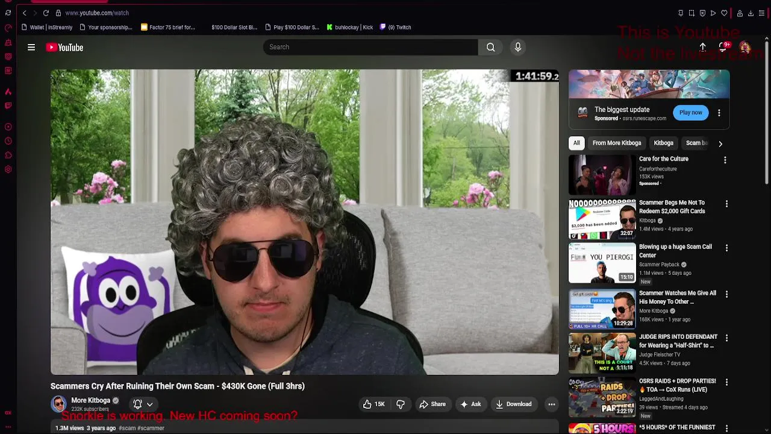Open options for Scammer Watches Me Give All
Screen dimensions: 771x434
[726, 294]
